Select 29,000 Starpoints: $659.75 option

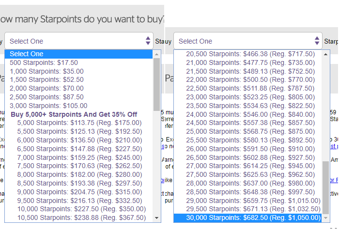pyautogui.click(x=248, y=201)
